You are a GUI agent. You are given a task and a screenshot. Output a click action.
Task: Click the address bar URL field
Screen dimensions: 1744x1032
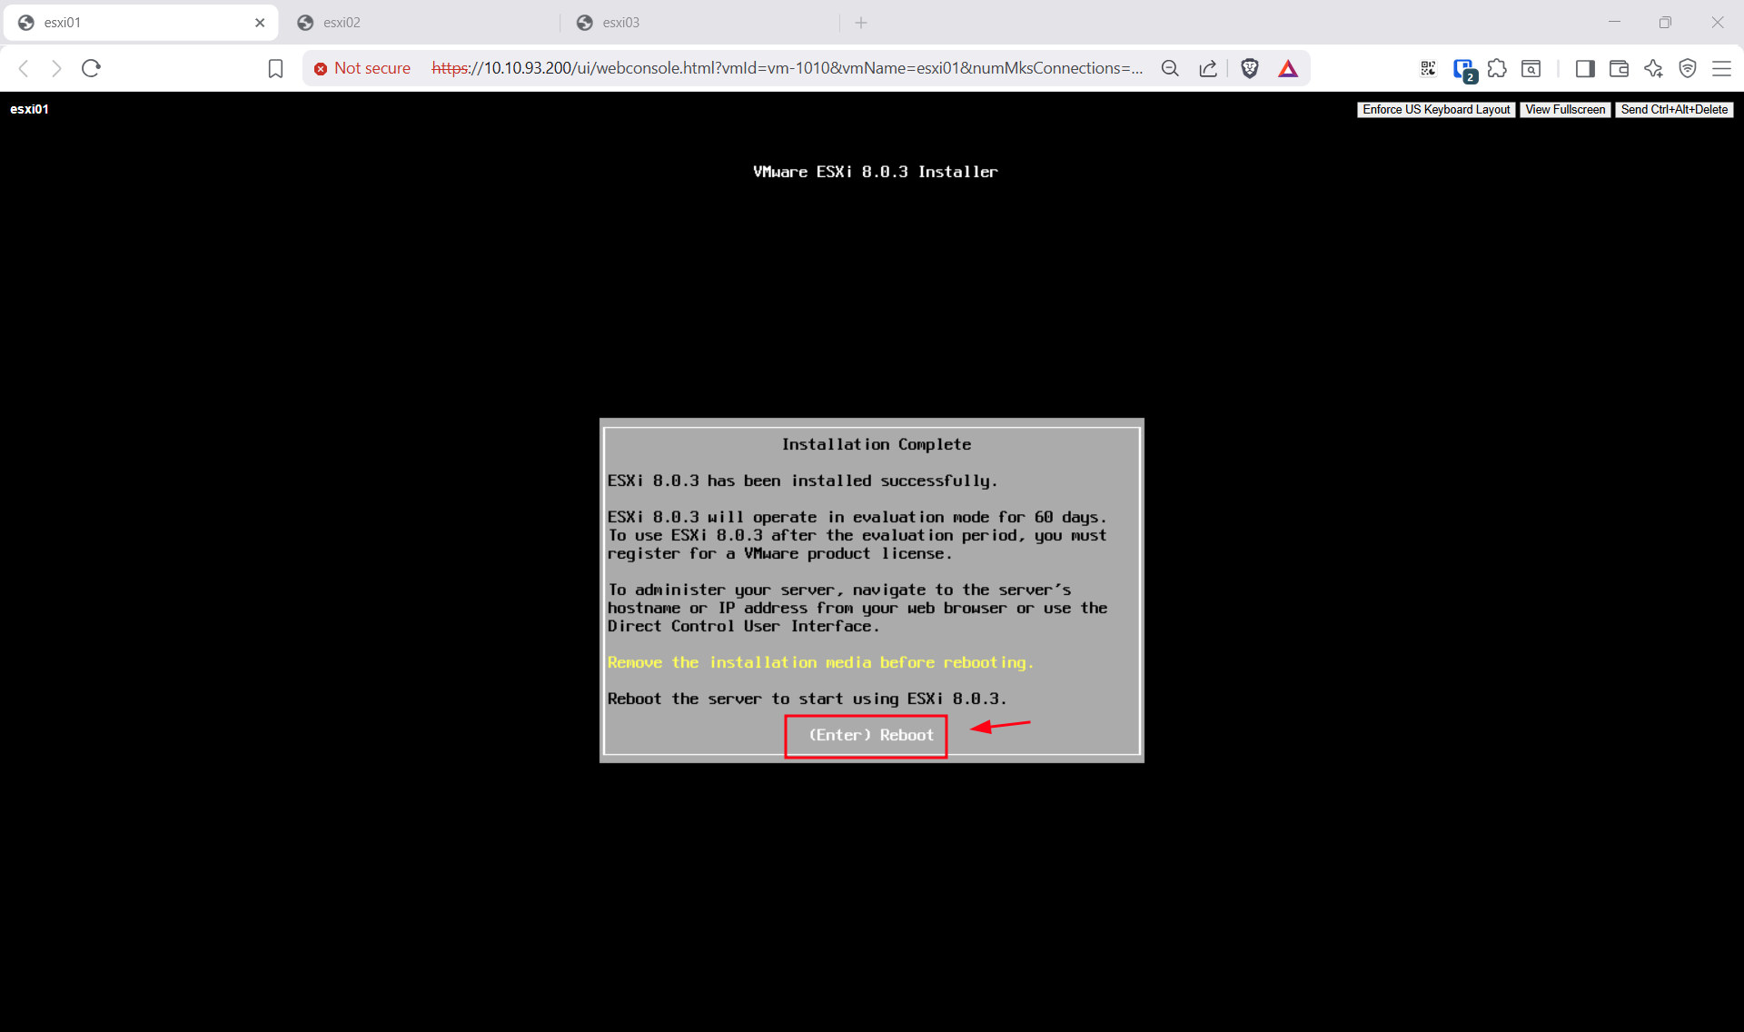point(787,68)
